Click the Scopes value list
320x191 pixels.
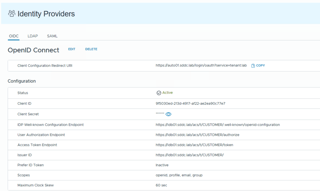click(179, 175)
